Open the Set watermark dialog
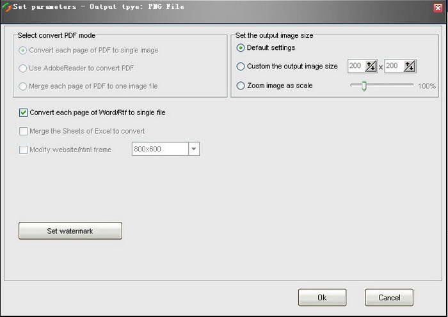The height and width of the screenshot is (317, 448). tap(70, 231)
